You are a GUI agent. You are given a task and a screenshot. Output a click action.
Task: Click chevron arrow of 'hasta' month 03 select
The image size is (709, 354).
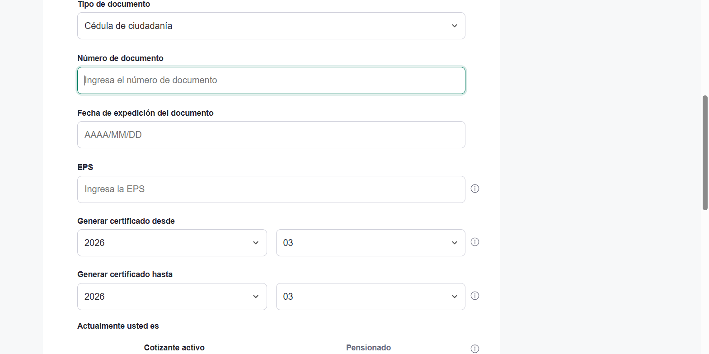pos(455,297)
